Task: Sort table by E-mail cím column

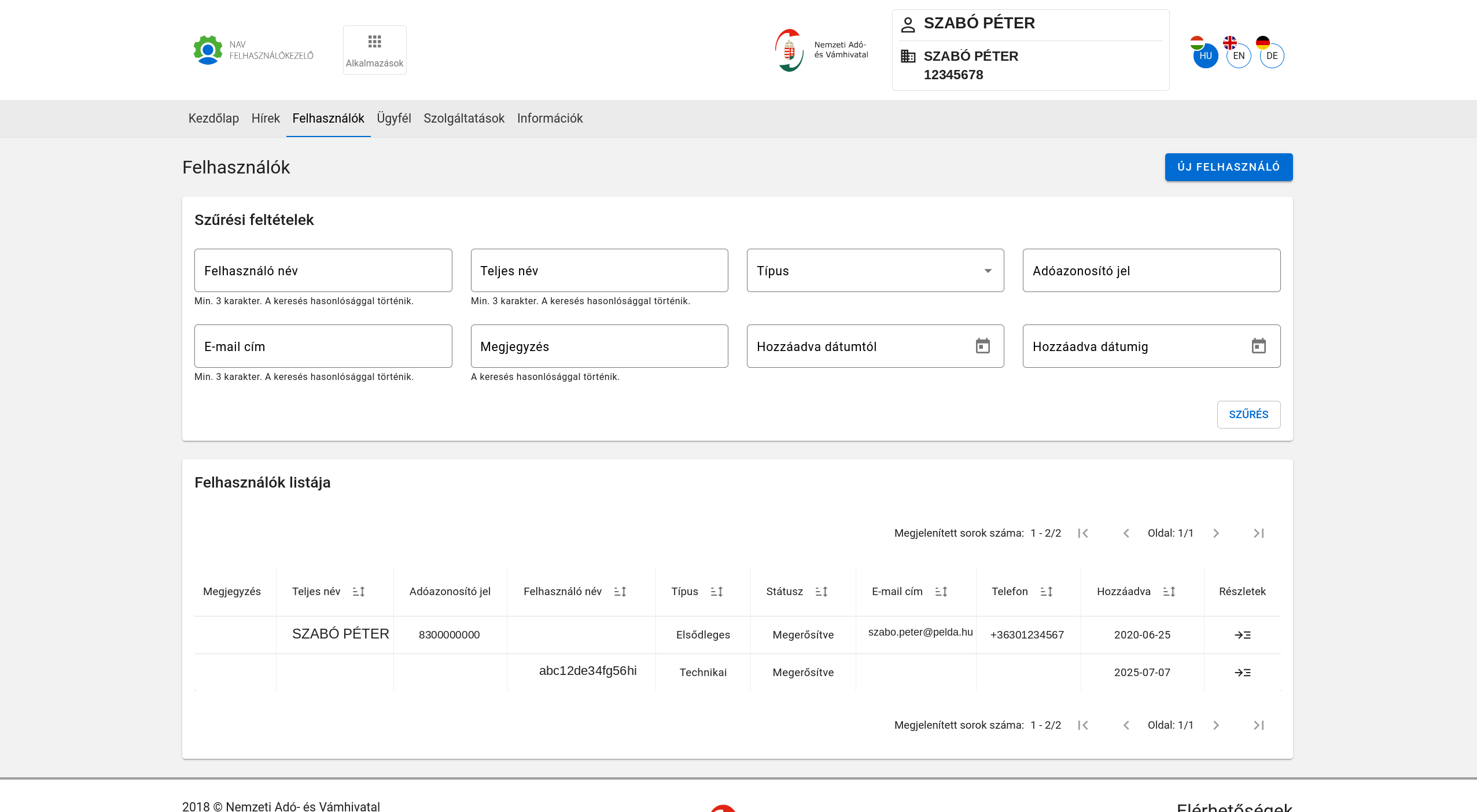Action: pyautogui.click(x=941, y=592)
